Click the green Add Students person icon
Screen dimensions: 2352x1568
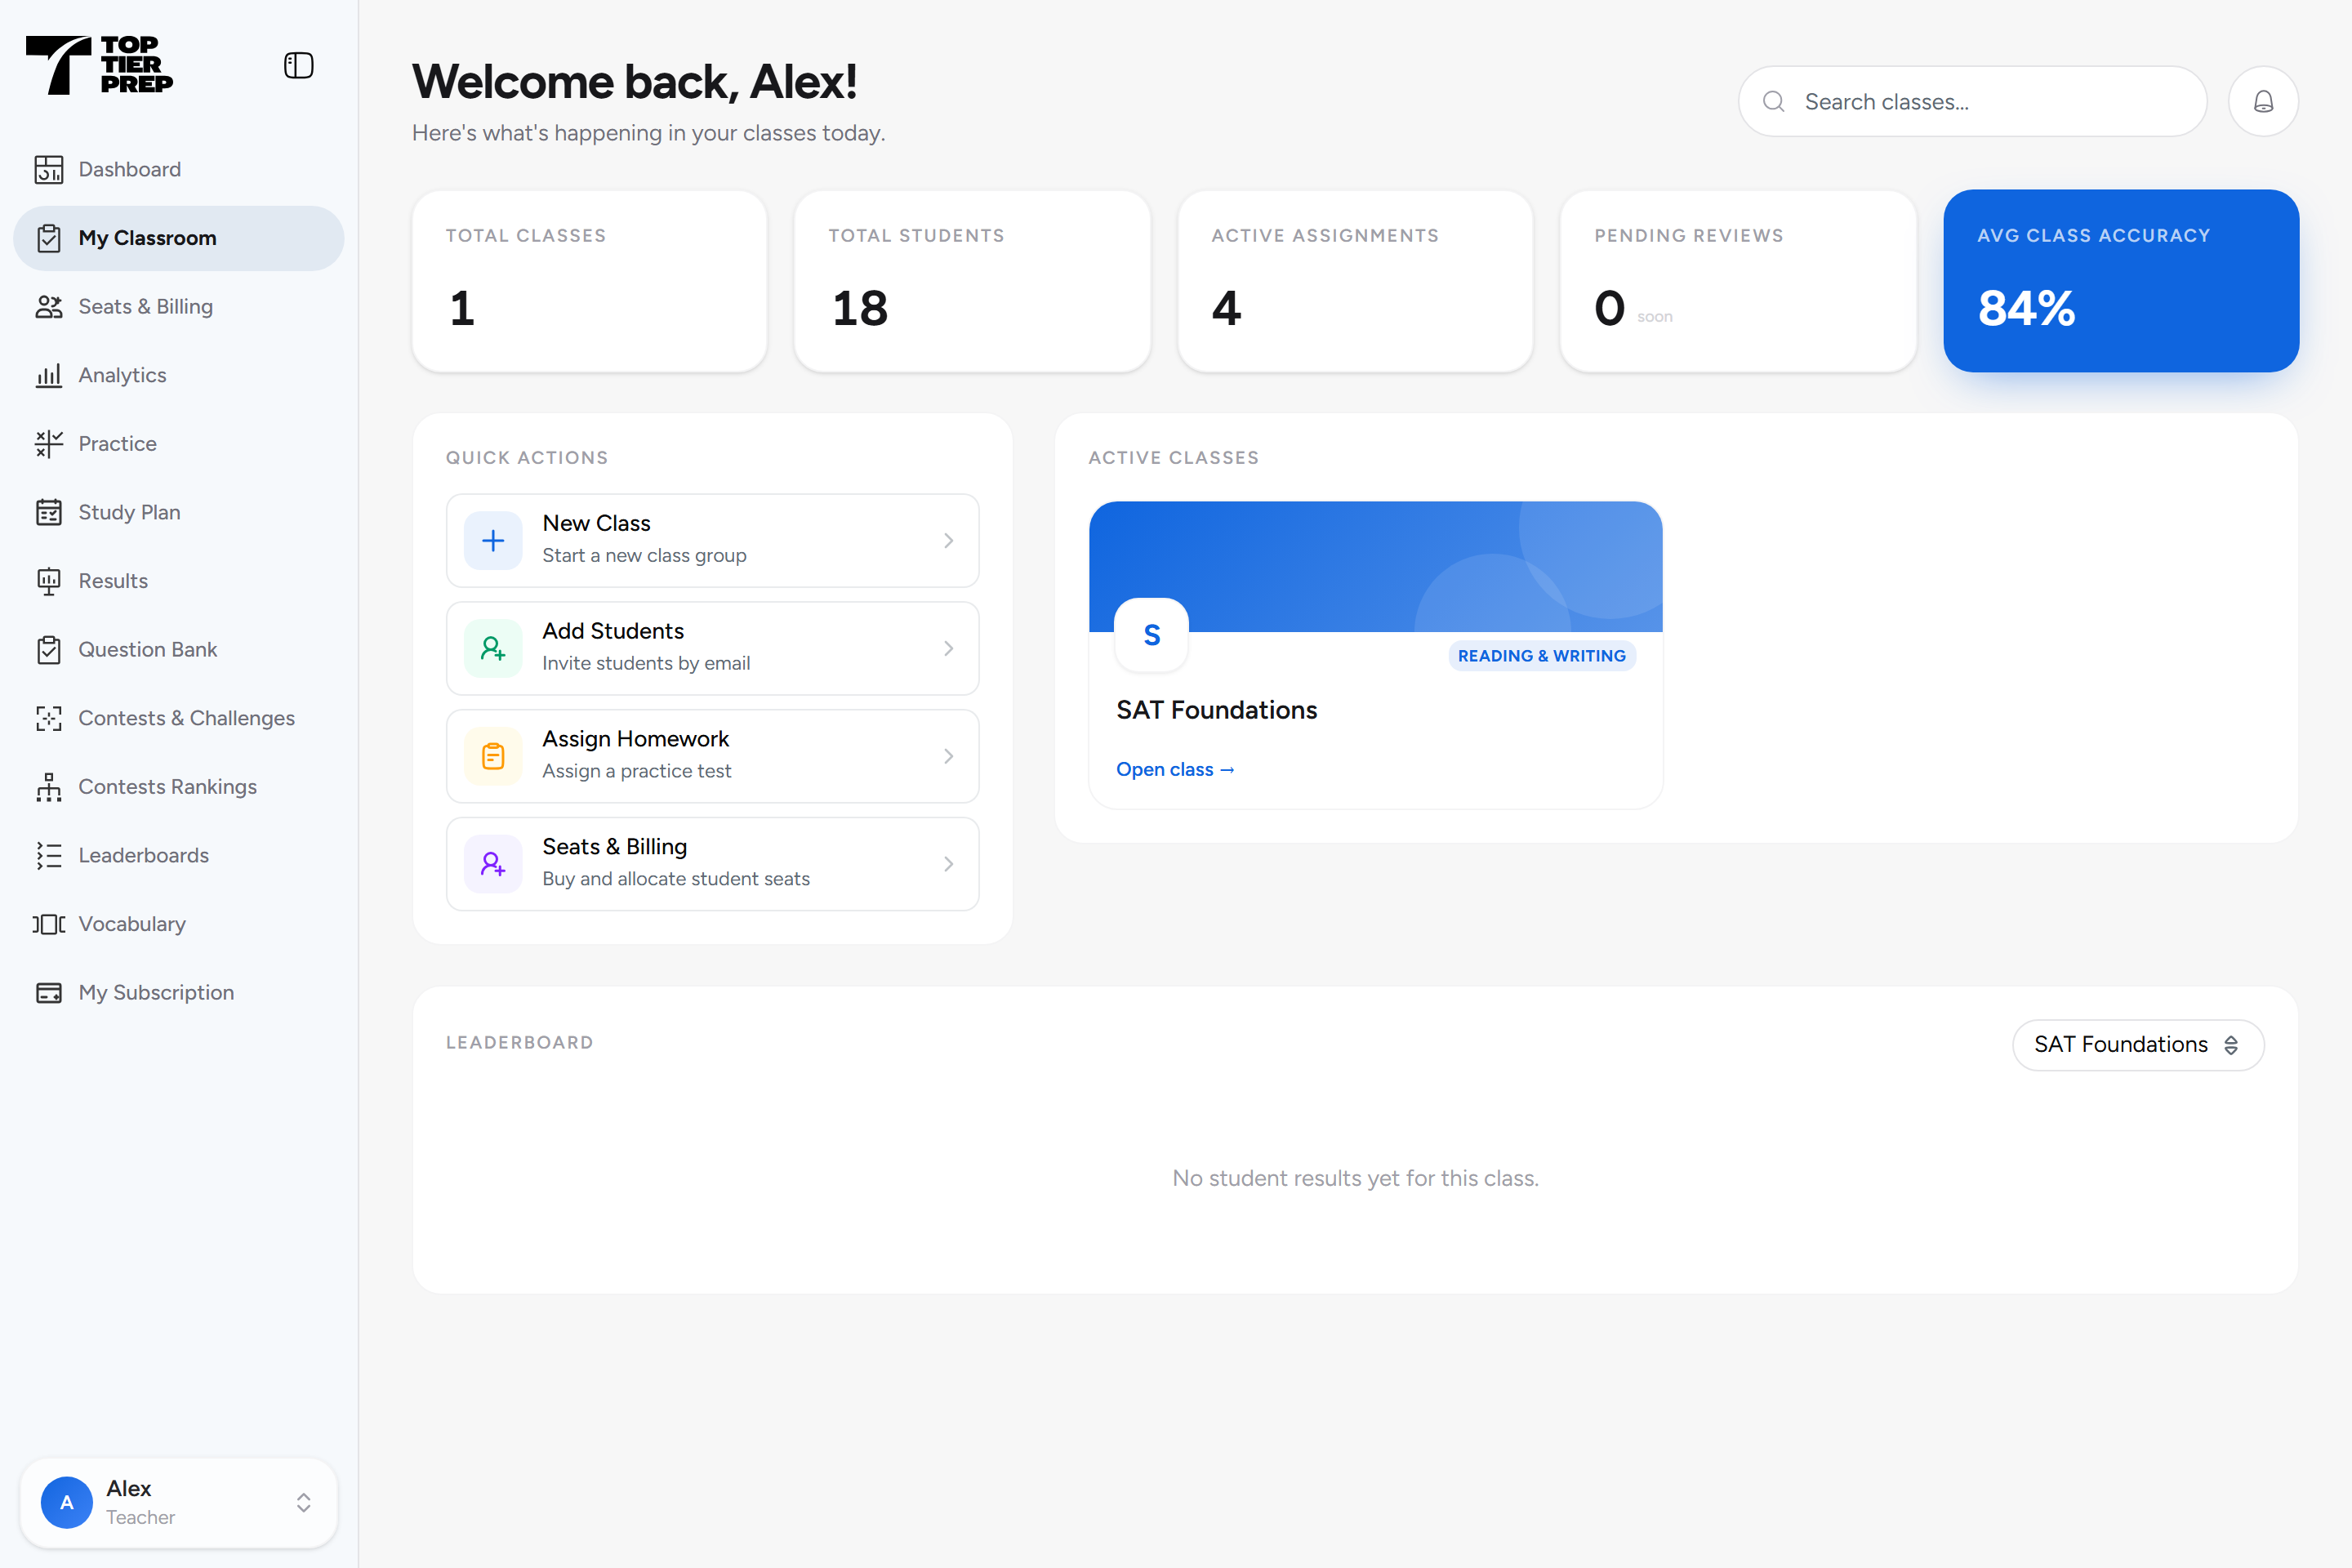pos(493,649)
